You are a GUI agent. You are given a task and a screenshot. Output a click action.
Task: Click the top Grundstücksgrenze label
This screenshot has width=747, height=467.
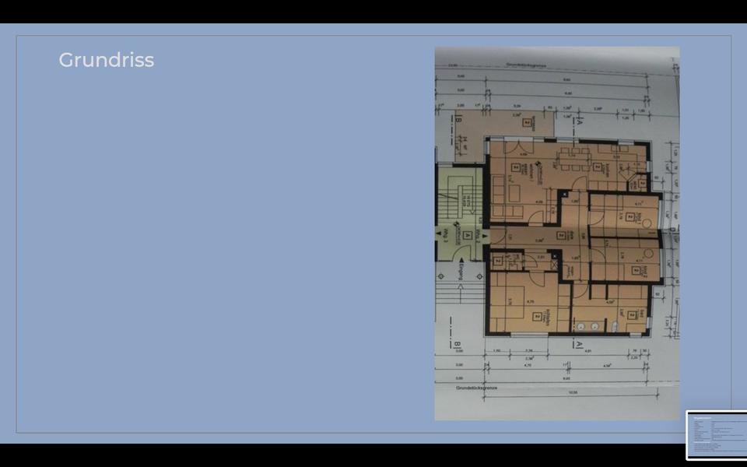(x=526, y=66)
